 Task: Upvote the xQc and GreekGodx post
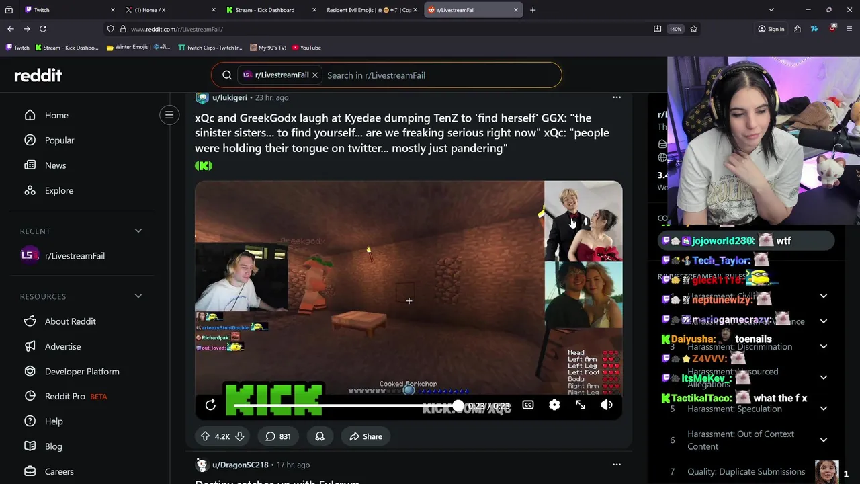tap(205, 436)
